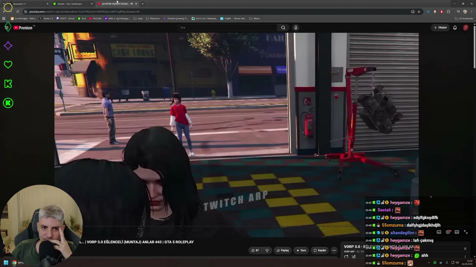Viewport: 476px width, 267px height.
Task: Open the Chrome profile avatar
Action: tap(465, 11)
